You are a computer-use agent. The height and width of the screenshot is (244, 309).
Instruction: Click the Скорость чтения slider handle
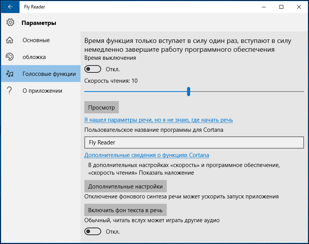click(x=189, y=92)
